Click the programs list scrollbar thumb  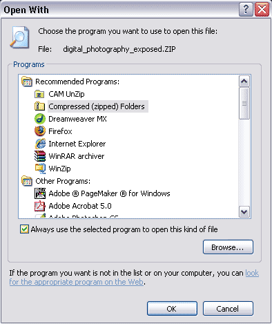point(244,103)
